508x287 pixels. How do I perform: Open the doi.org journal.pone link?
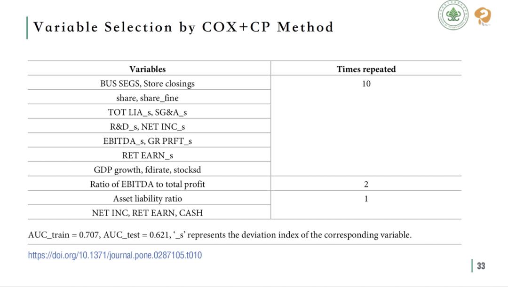[x=115, y=256]
